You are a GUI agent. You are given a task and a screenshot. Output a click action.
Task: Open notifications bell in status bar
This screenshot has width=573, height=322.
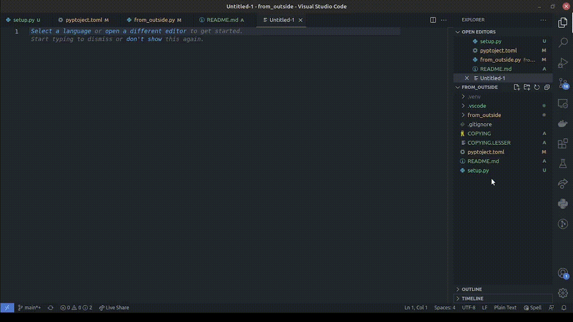click(564, 308)
